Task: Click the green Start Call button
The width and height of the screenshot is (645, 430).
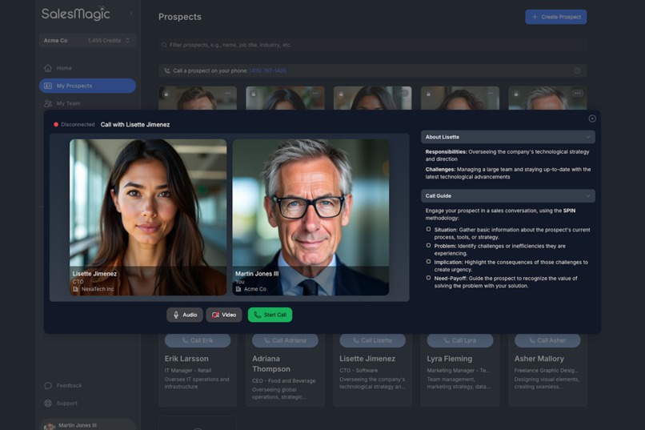Action: pyautogui.click(x=270, y=315)
